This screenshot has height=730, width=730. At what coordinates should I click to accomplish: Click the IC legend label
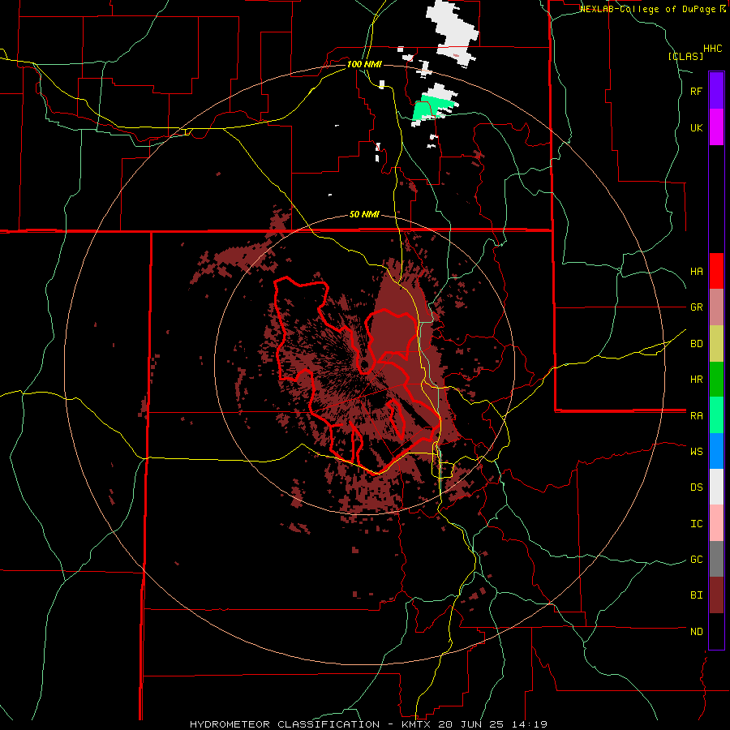pos(696,524)
